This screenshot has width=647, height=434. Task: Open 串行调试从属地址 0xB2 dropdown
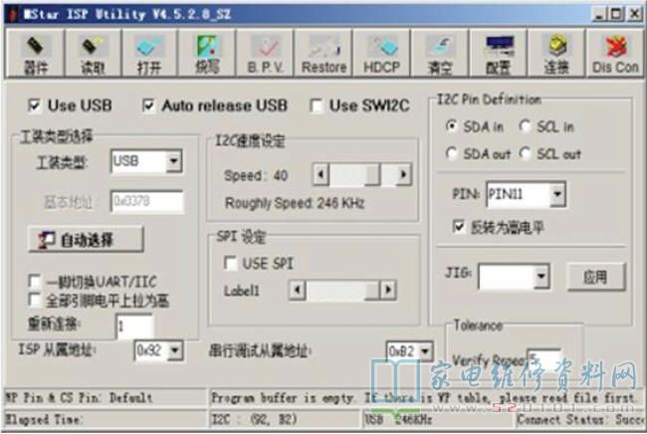point(425,351)
